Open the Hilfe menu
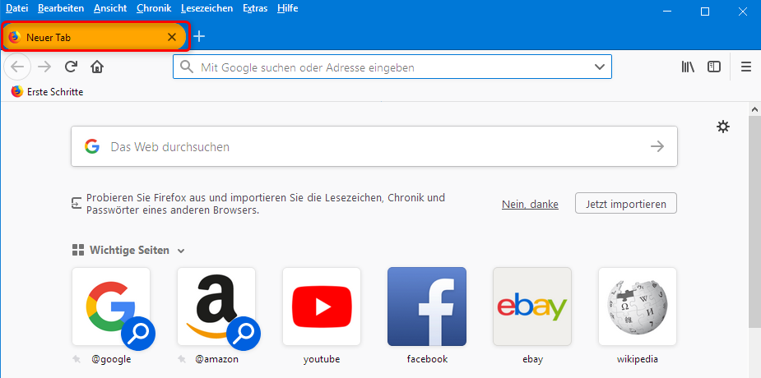This screenshot has width=761, height=378. pyautogui.click(x=288, y=8)
